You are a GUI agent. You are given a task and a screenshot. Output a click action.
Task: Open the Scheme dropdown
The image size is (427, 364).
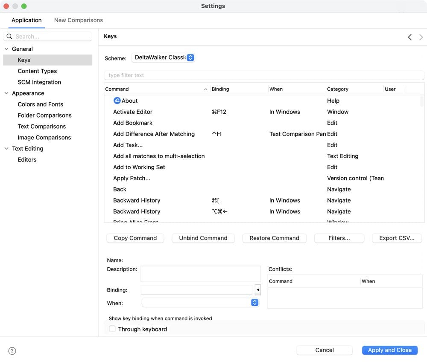tap(163, 58)
